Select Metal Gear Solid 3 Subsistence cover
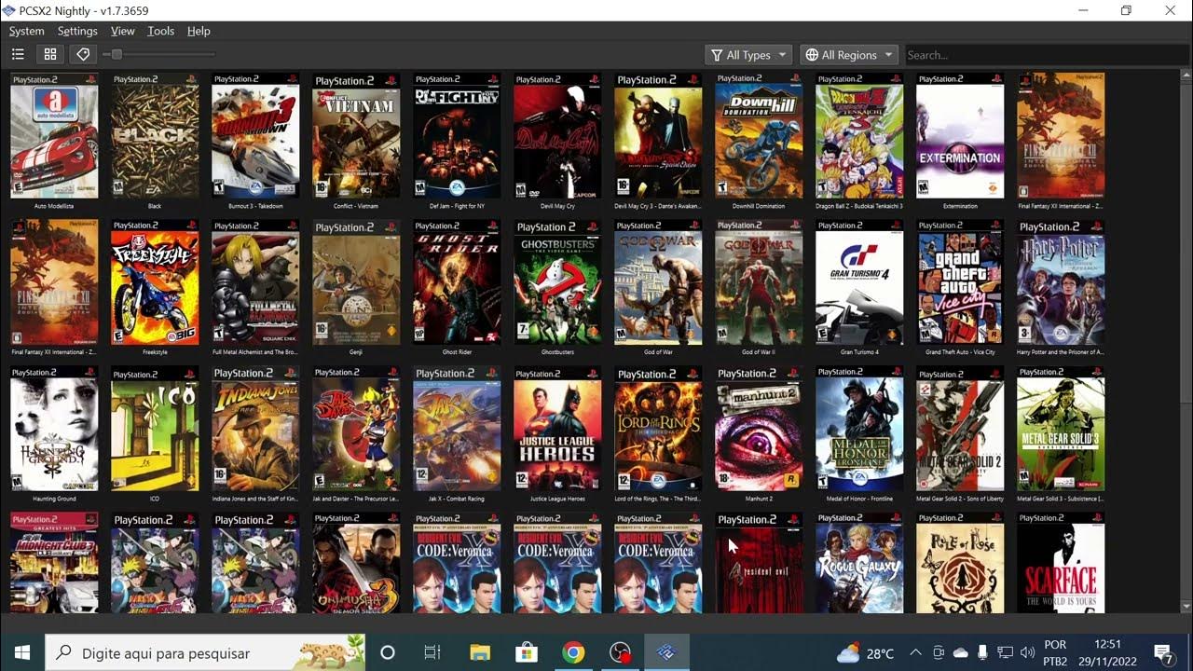This screenshot has height=671, width=1193. (1061, 429)
